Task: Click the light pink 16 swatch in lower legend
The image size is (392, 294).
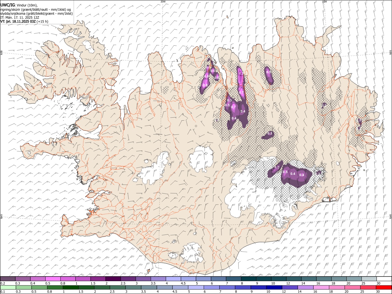Action: point(321,287)
